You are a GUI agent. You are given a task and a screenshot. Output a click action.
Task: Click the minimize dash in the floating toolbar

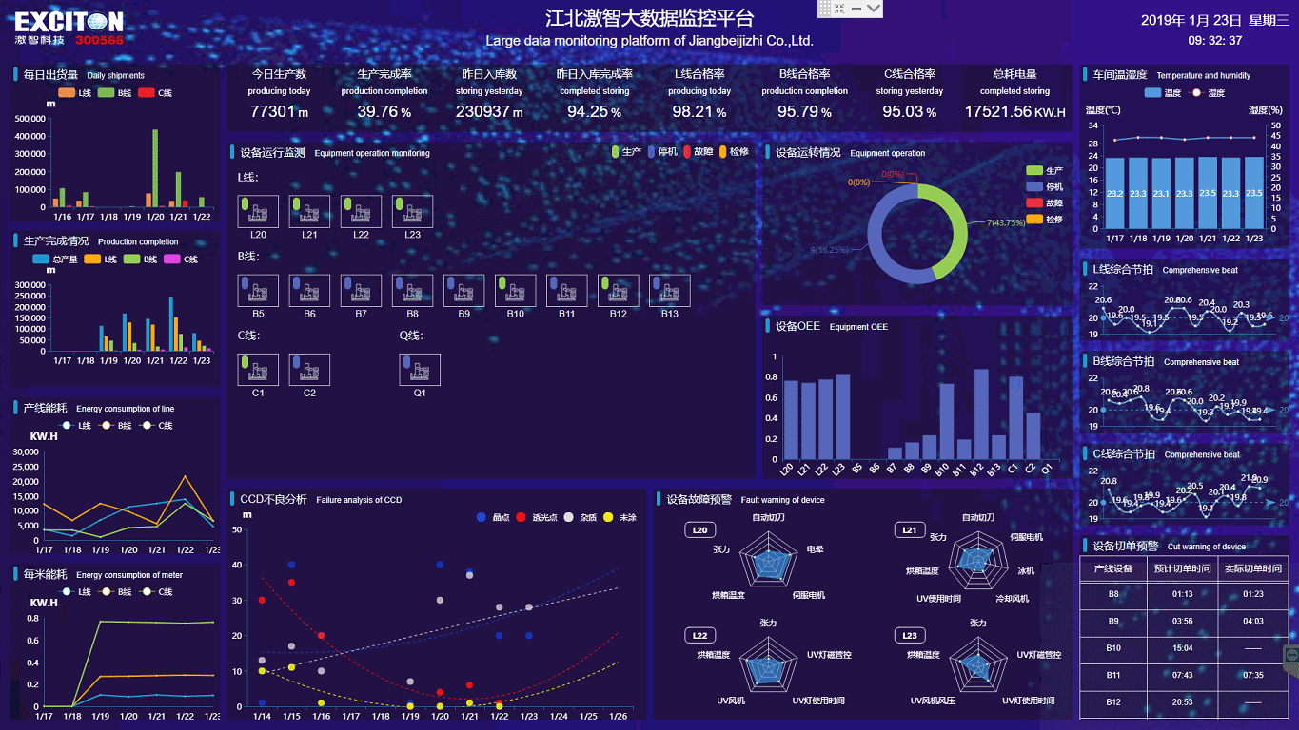click(x=856, y=9)
